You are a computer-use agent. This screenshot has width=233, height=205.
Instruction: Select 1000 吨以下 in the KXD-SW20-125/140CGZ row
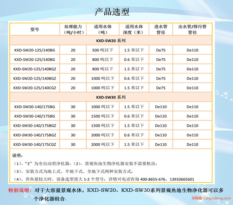(x=103, y=88)
